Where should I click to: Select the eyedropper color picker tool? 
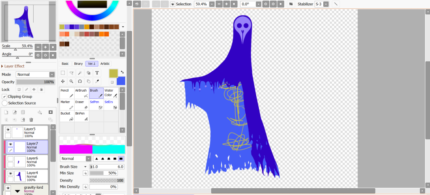[x=97, y=81]
